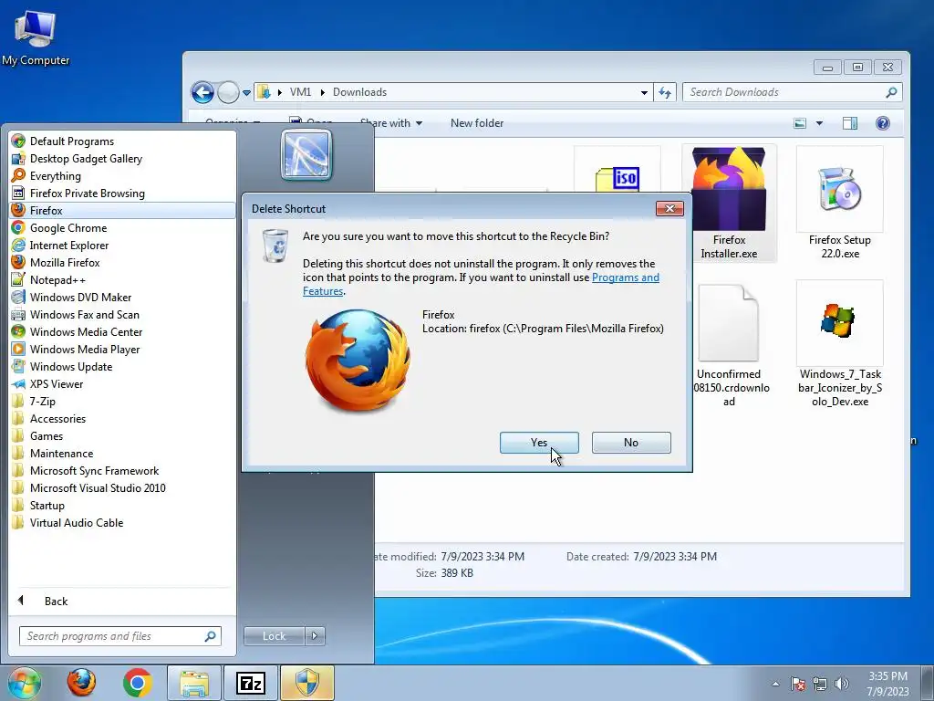Image resolution: width=934 pixels, height=701 pixels.
Task: Launch Desktop Gadget Gallery
Action: (x=123, y=159)
